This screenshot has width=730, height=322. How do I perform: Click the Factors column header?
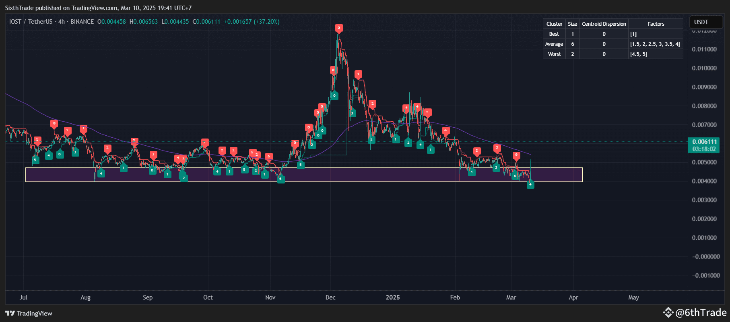pyautogui.click(x=656, y=24)
